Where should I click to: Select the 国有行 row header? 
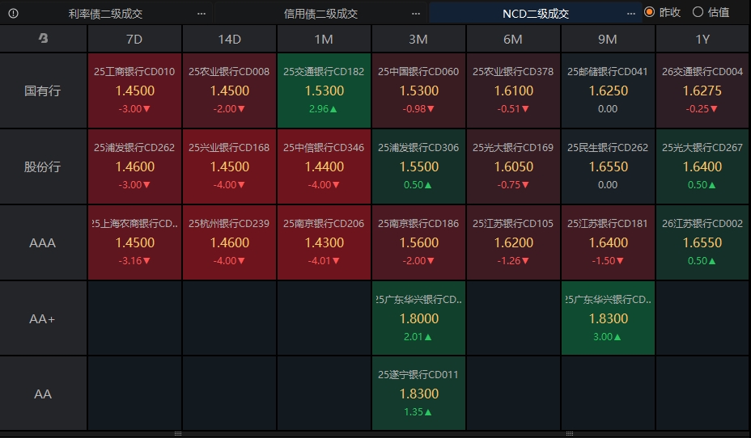pos(43,91)
